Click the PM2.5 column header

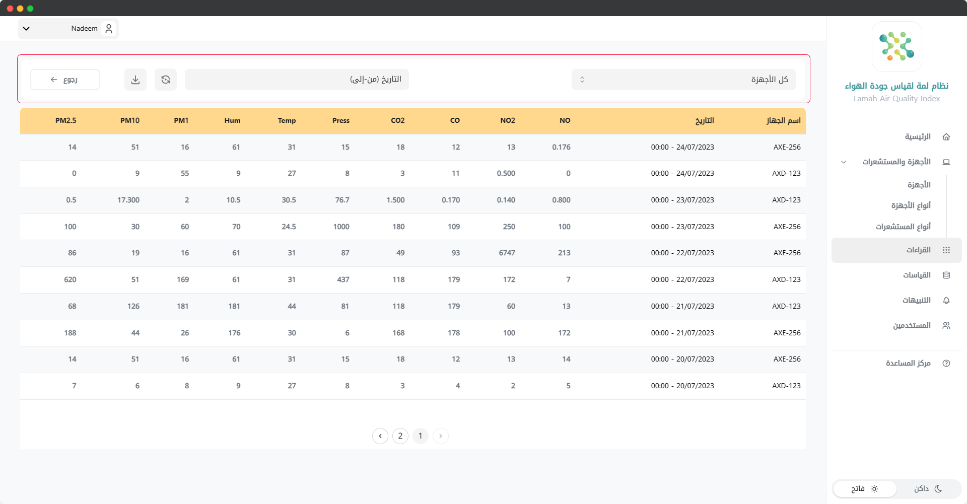pos(66,121)
